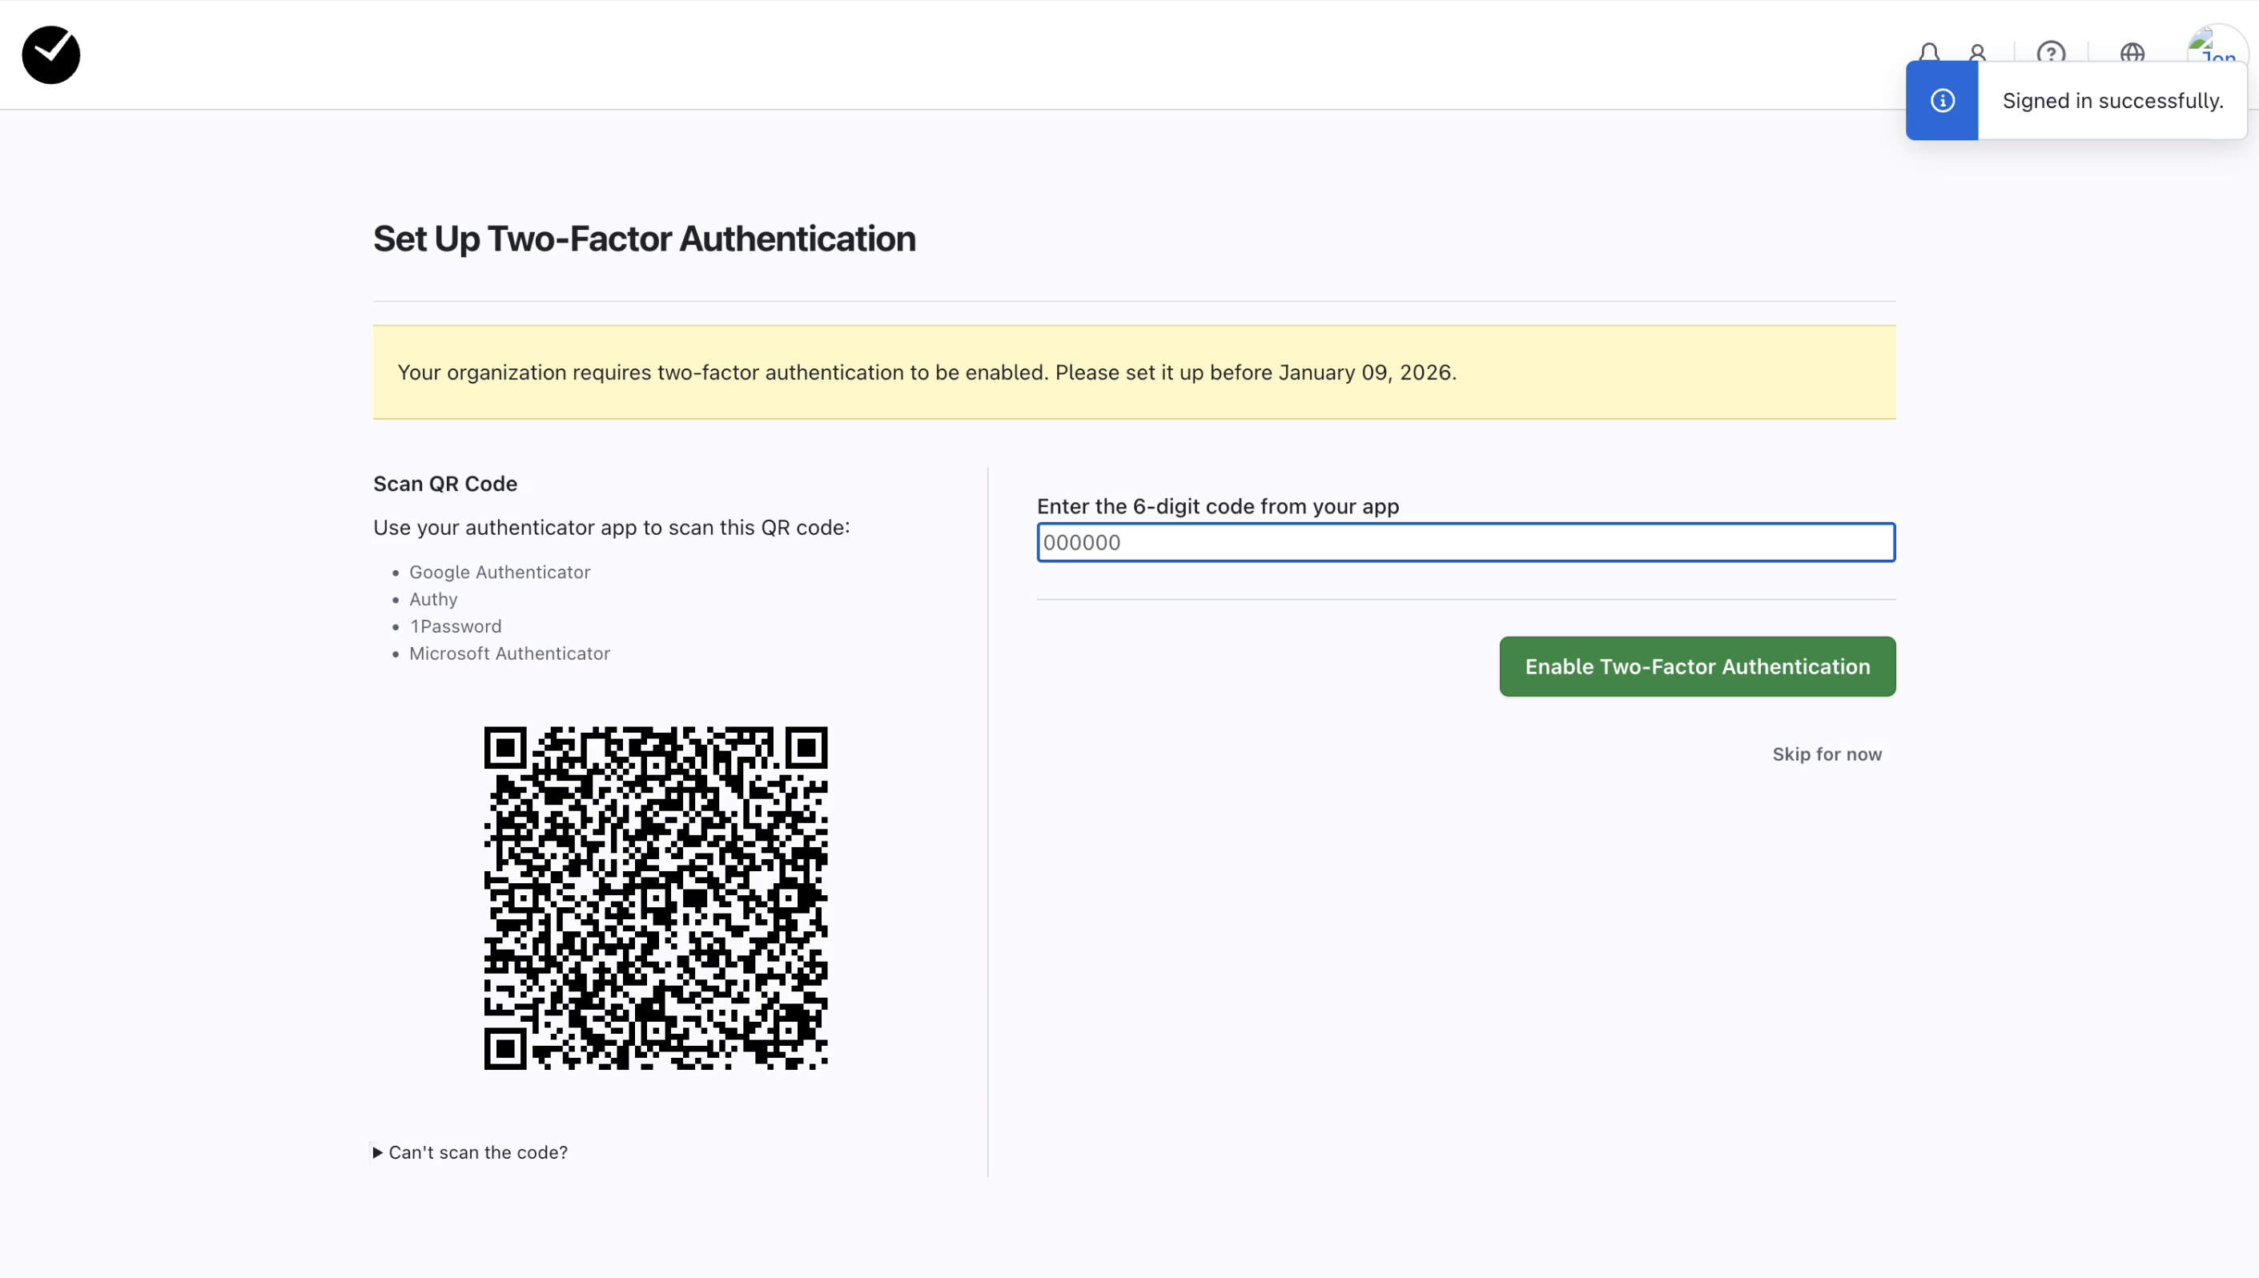Click the blue info icon in the toast
Image resolution: width=2259 pixels, height=1278 pixels.
(x=1942, y=101)
